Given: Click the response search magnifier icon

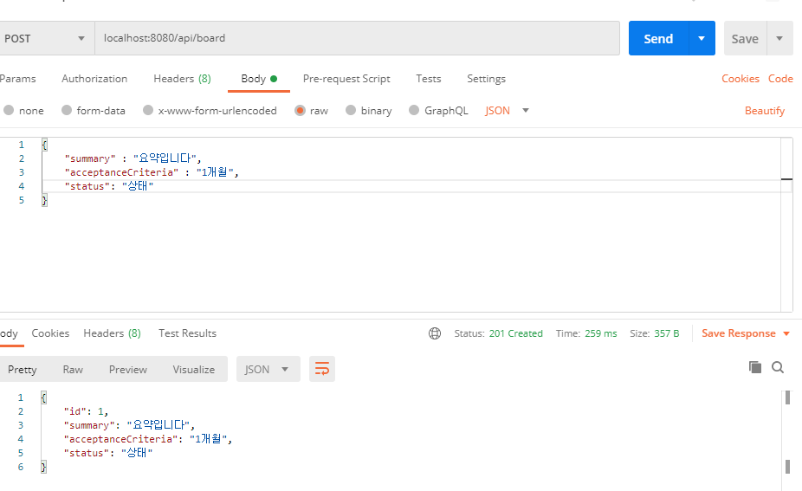Looking at the screenshot, I should [778, 367].
